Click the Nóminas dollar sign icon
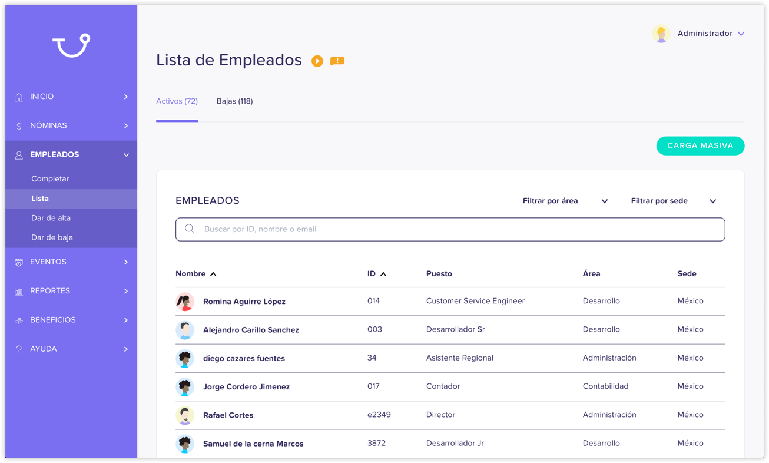The height and width of the screenshot is (463, 769). pos(19,126)
